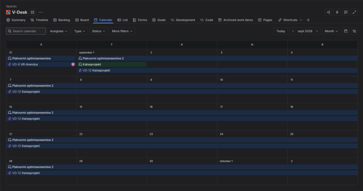Image resolution: width=363 pixels, height=191 pixels.
Task: Open the three-dot menu next to V-Desk
Action: click(x=41, y=12)
